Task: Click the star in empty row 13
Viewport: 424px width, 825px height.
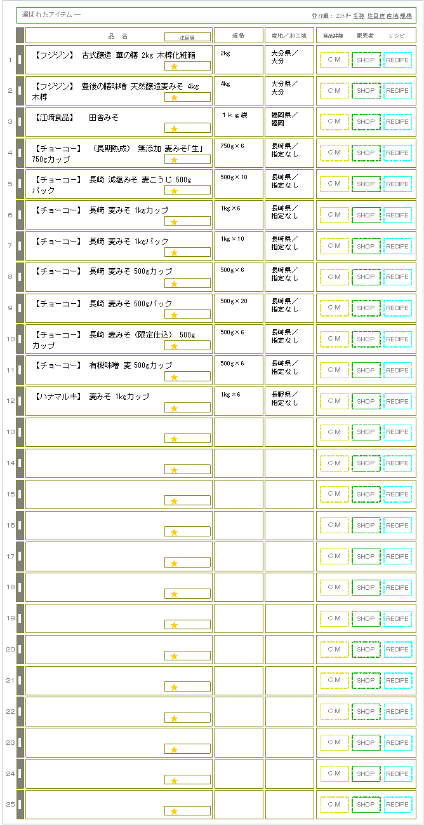Action: click(x=174, y=439)
